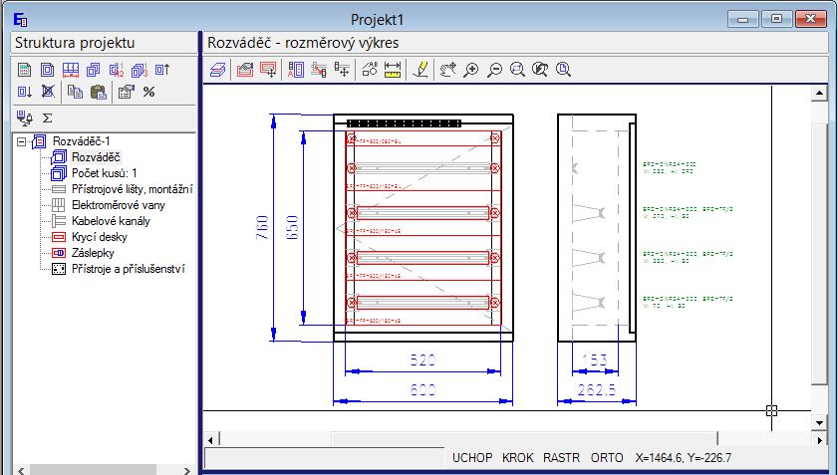Click the 153 dimension label in side view
Screen dimensions: 838x475
pyautogui.click(x=595, y=360)
